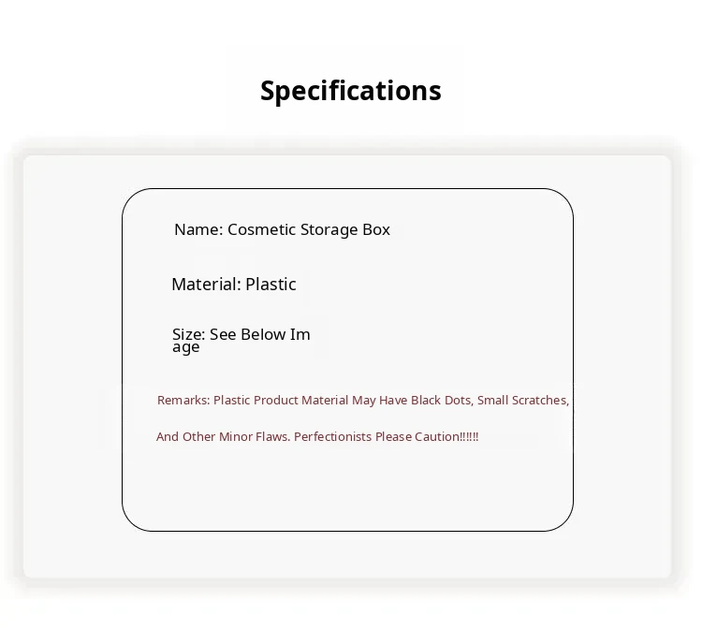Screen dimensions: 702x630
Task: Click the Specifications heading
Action: (350, 91)
